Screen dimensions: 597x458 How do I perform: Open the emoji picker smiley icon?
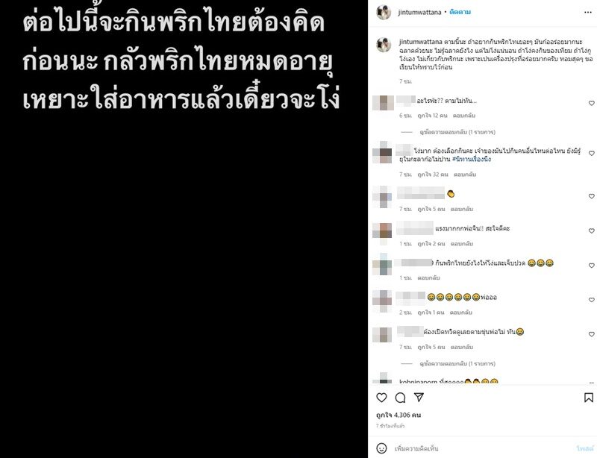381,448
